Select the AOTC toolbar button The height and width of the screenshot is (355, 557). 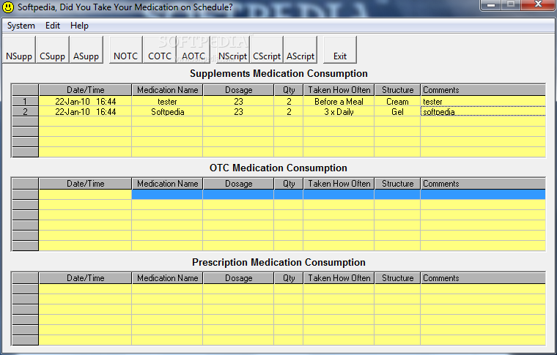193,50
